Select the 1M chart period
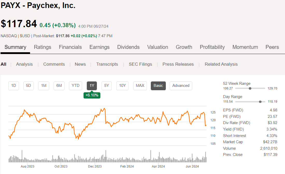285x174 pixels. click(44, 86)
